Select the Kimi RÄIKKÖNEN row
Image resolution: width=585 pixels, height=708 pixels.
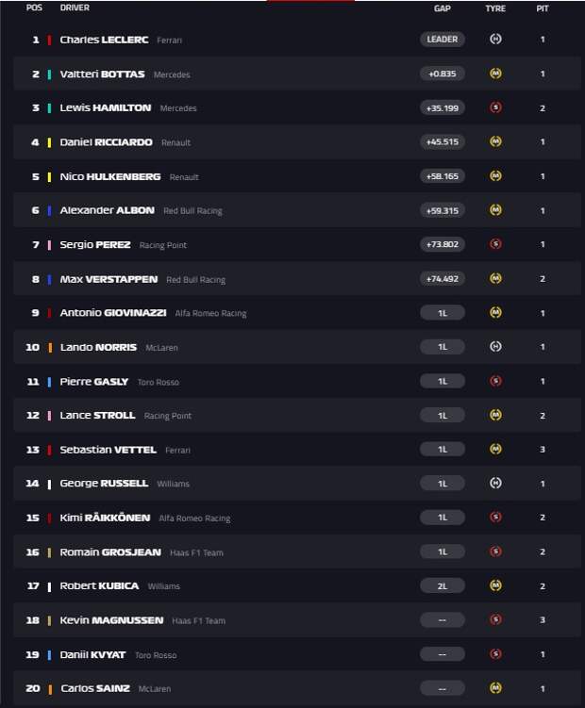[x=297, y=518]
